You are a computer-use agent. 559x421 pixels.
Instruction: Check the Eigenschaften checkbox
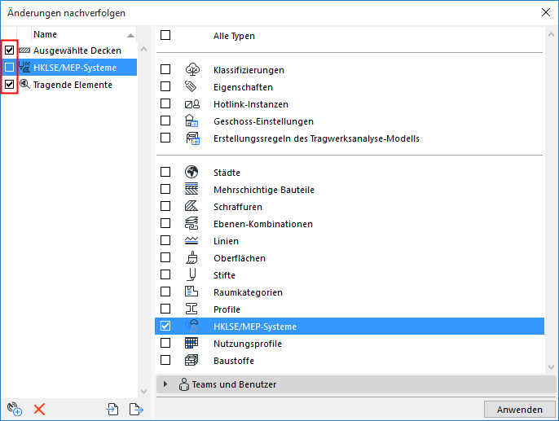(x=165, y=86)
